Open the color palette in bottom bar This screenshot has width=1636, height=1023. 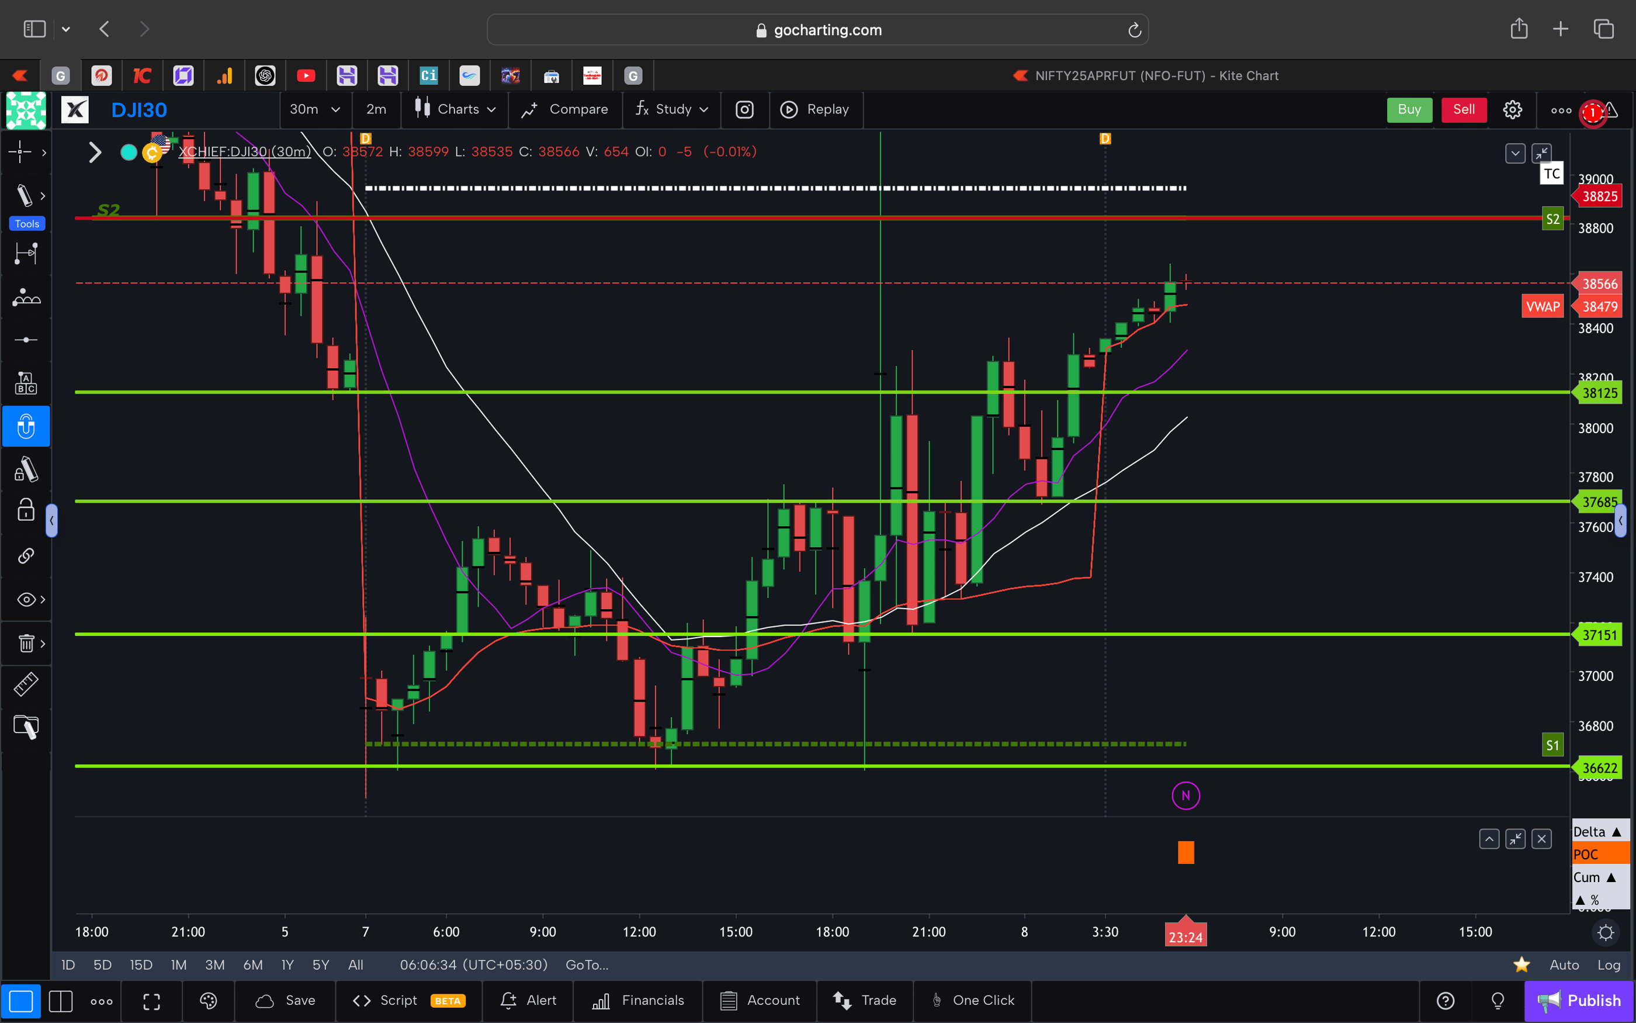pyautogui.click(x=208, y=1001)
